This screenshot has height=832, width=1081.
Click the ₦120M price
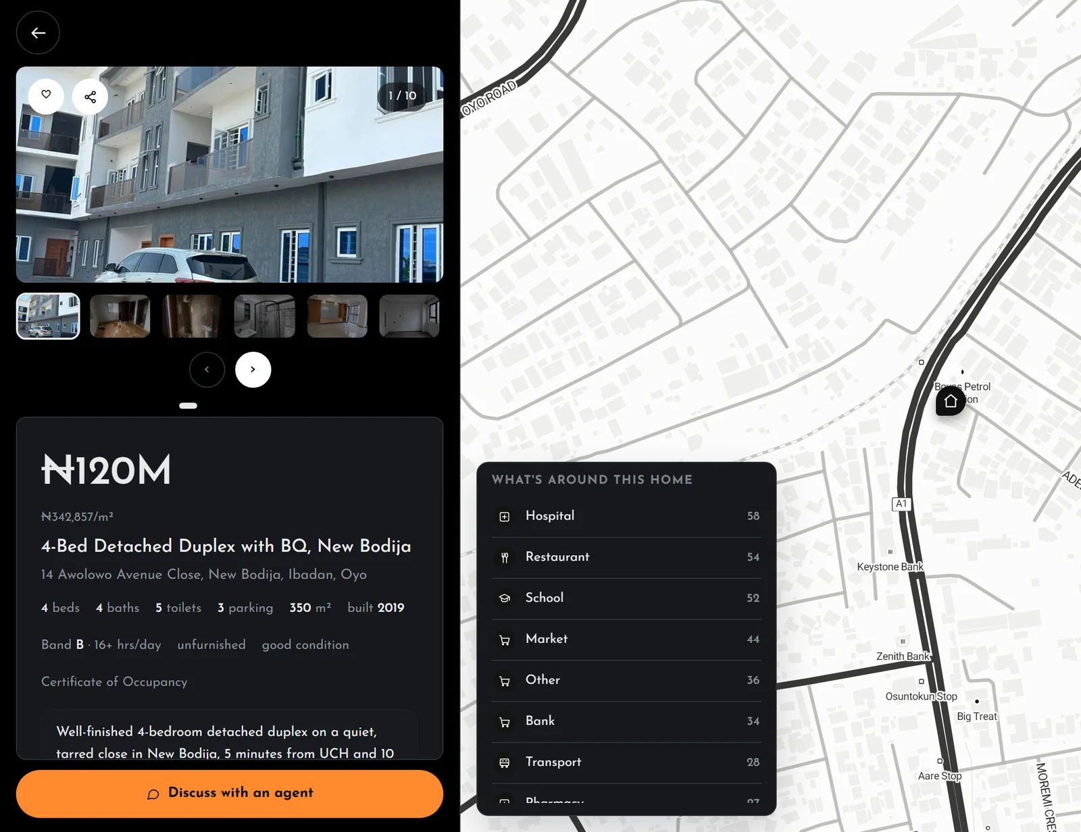click(x=106, y=470)
